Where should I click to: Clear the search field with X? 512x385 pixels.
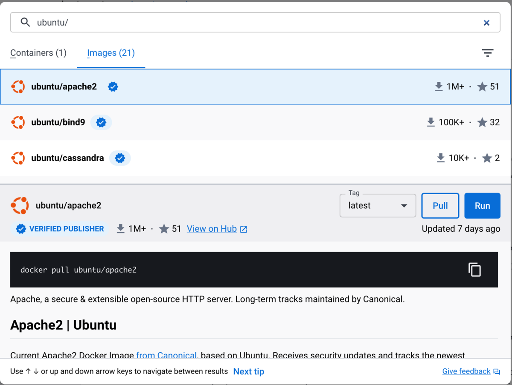click(x=486, y=23)
